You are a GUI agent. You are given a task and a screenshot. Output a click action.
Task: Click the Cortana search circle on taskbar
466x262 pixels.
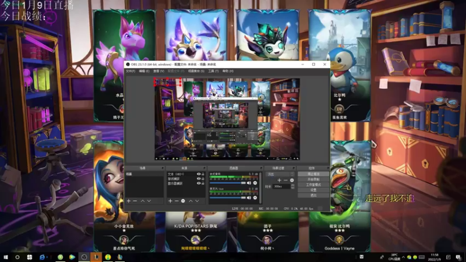(x=17, y=257)
